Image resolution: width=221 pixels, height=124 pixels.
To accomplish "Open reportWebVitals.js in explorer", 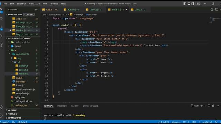I will [23, 90].
